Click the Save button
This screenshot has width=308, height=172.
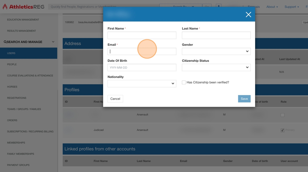click(244, 99)
